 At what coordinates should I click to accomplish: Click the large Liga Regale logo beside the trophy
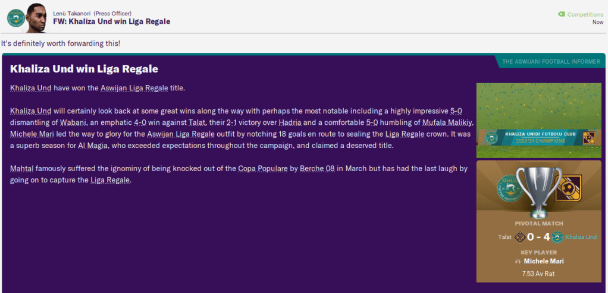[x=568, y=190]
